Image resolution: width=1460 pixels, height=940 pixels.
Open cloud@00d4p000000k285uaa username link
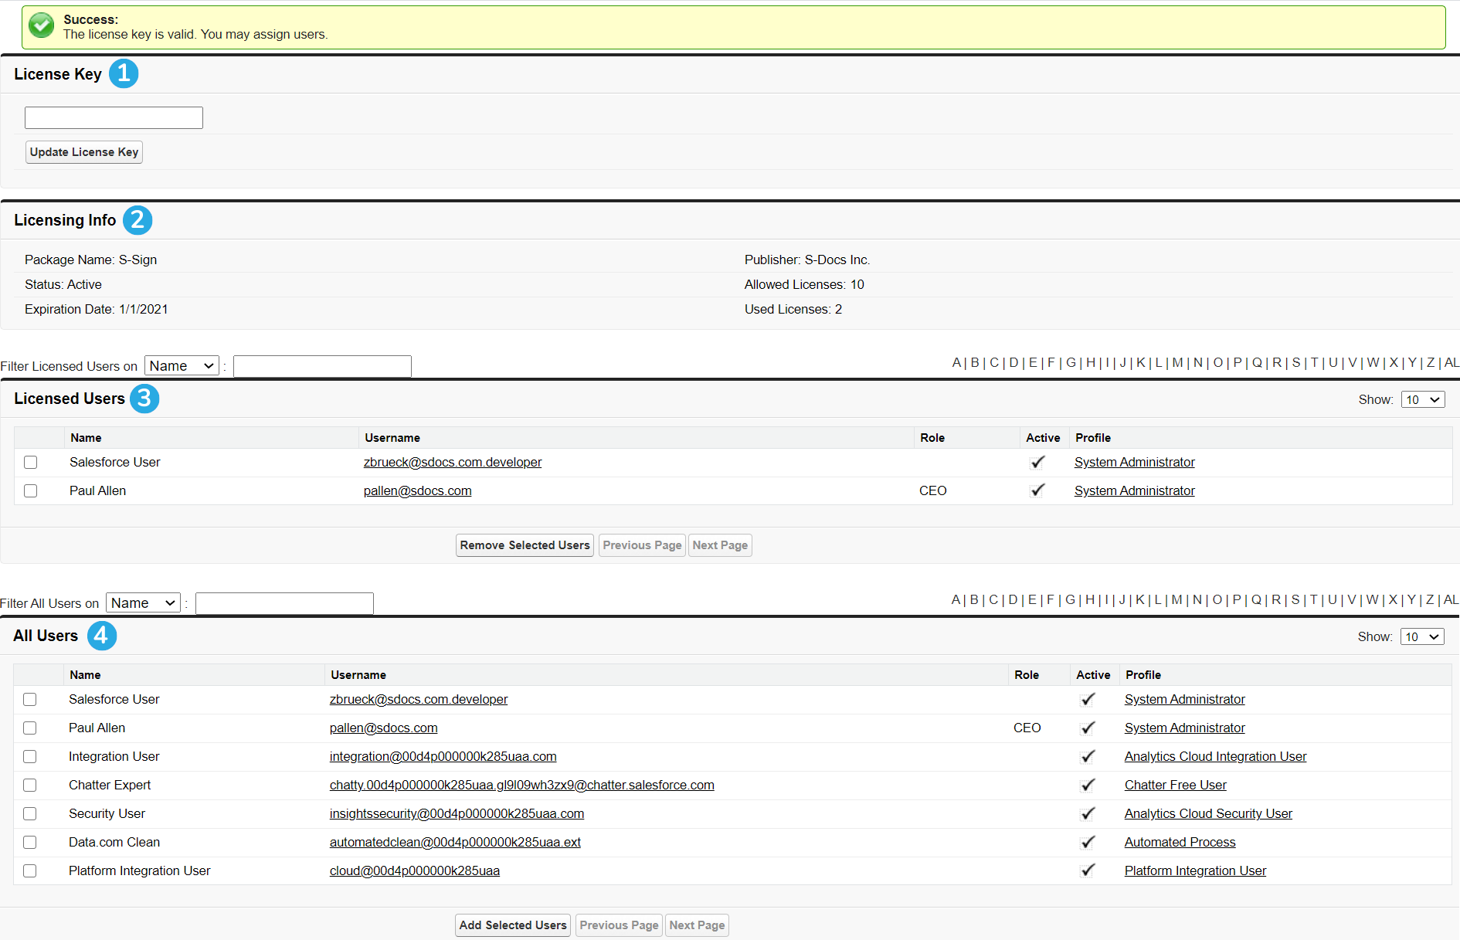tap(415, 870)
